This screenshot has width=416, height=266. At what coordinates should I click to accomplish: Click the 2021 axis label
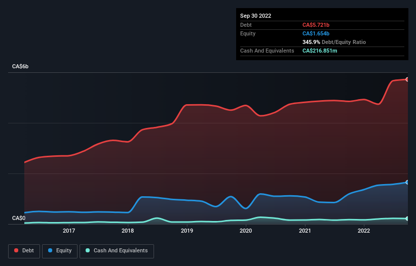pos(305,231)
